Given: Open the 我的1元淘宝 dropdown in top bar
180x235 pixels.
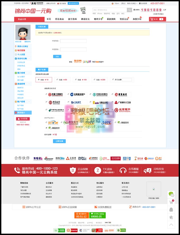Looking at the screenshot, I should tap(132, 3).
